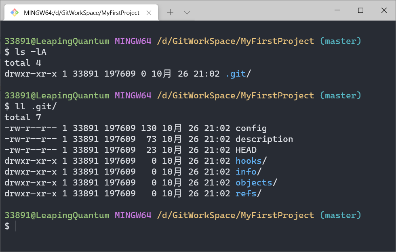Screen dimensions: 396x252
Task: Click the 'info/' directory name
Action: point(249,172)
